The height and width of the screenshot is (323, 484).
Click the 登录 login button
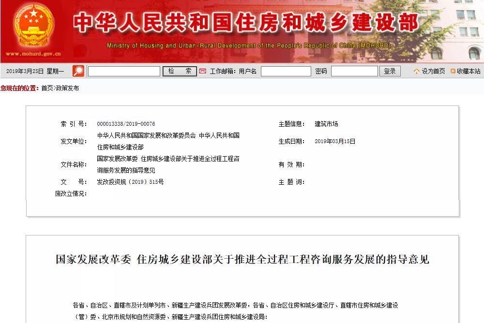390,71
